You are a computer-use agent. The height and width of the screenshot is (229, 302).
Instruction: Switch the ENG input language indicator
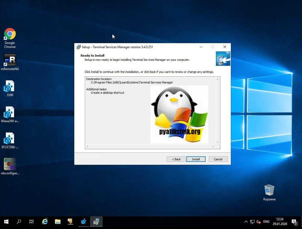pos(266,222)
